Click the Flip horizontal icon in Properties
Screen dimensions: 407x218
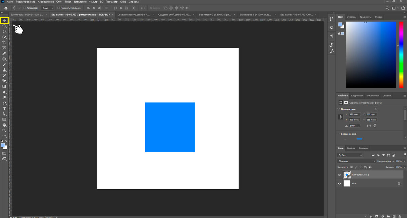coord(369,126)
